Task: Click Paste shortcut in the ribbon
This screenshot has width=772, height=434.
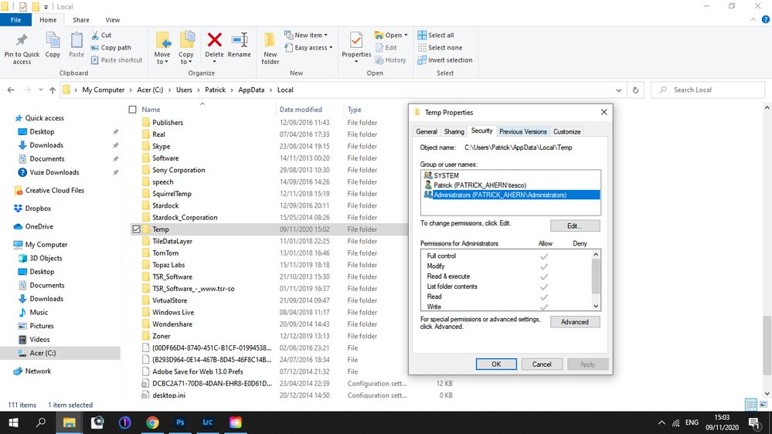Action: [117, 60]
